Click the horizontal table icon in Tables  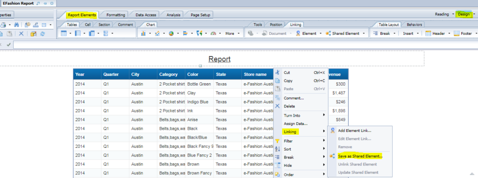coord(78,33)
